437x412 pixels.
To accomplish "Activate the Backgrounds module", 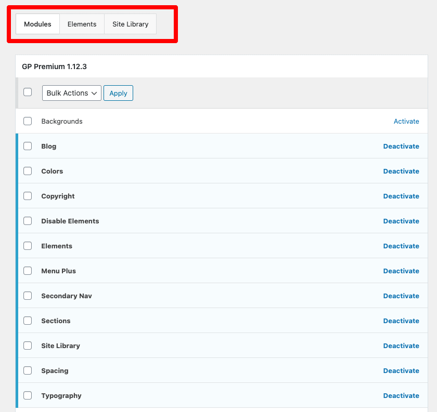I will click(x=406, y=121).
